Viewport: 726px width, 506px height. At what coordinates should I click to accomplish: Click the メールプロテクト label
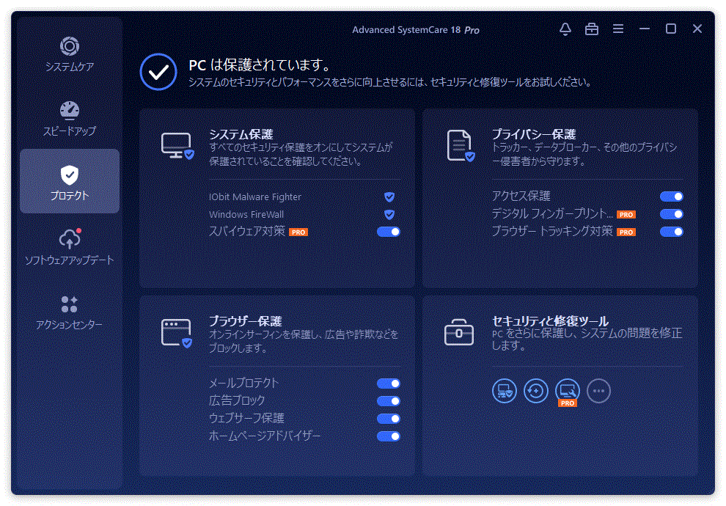point(243,384)
